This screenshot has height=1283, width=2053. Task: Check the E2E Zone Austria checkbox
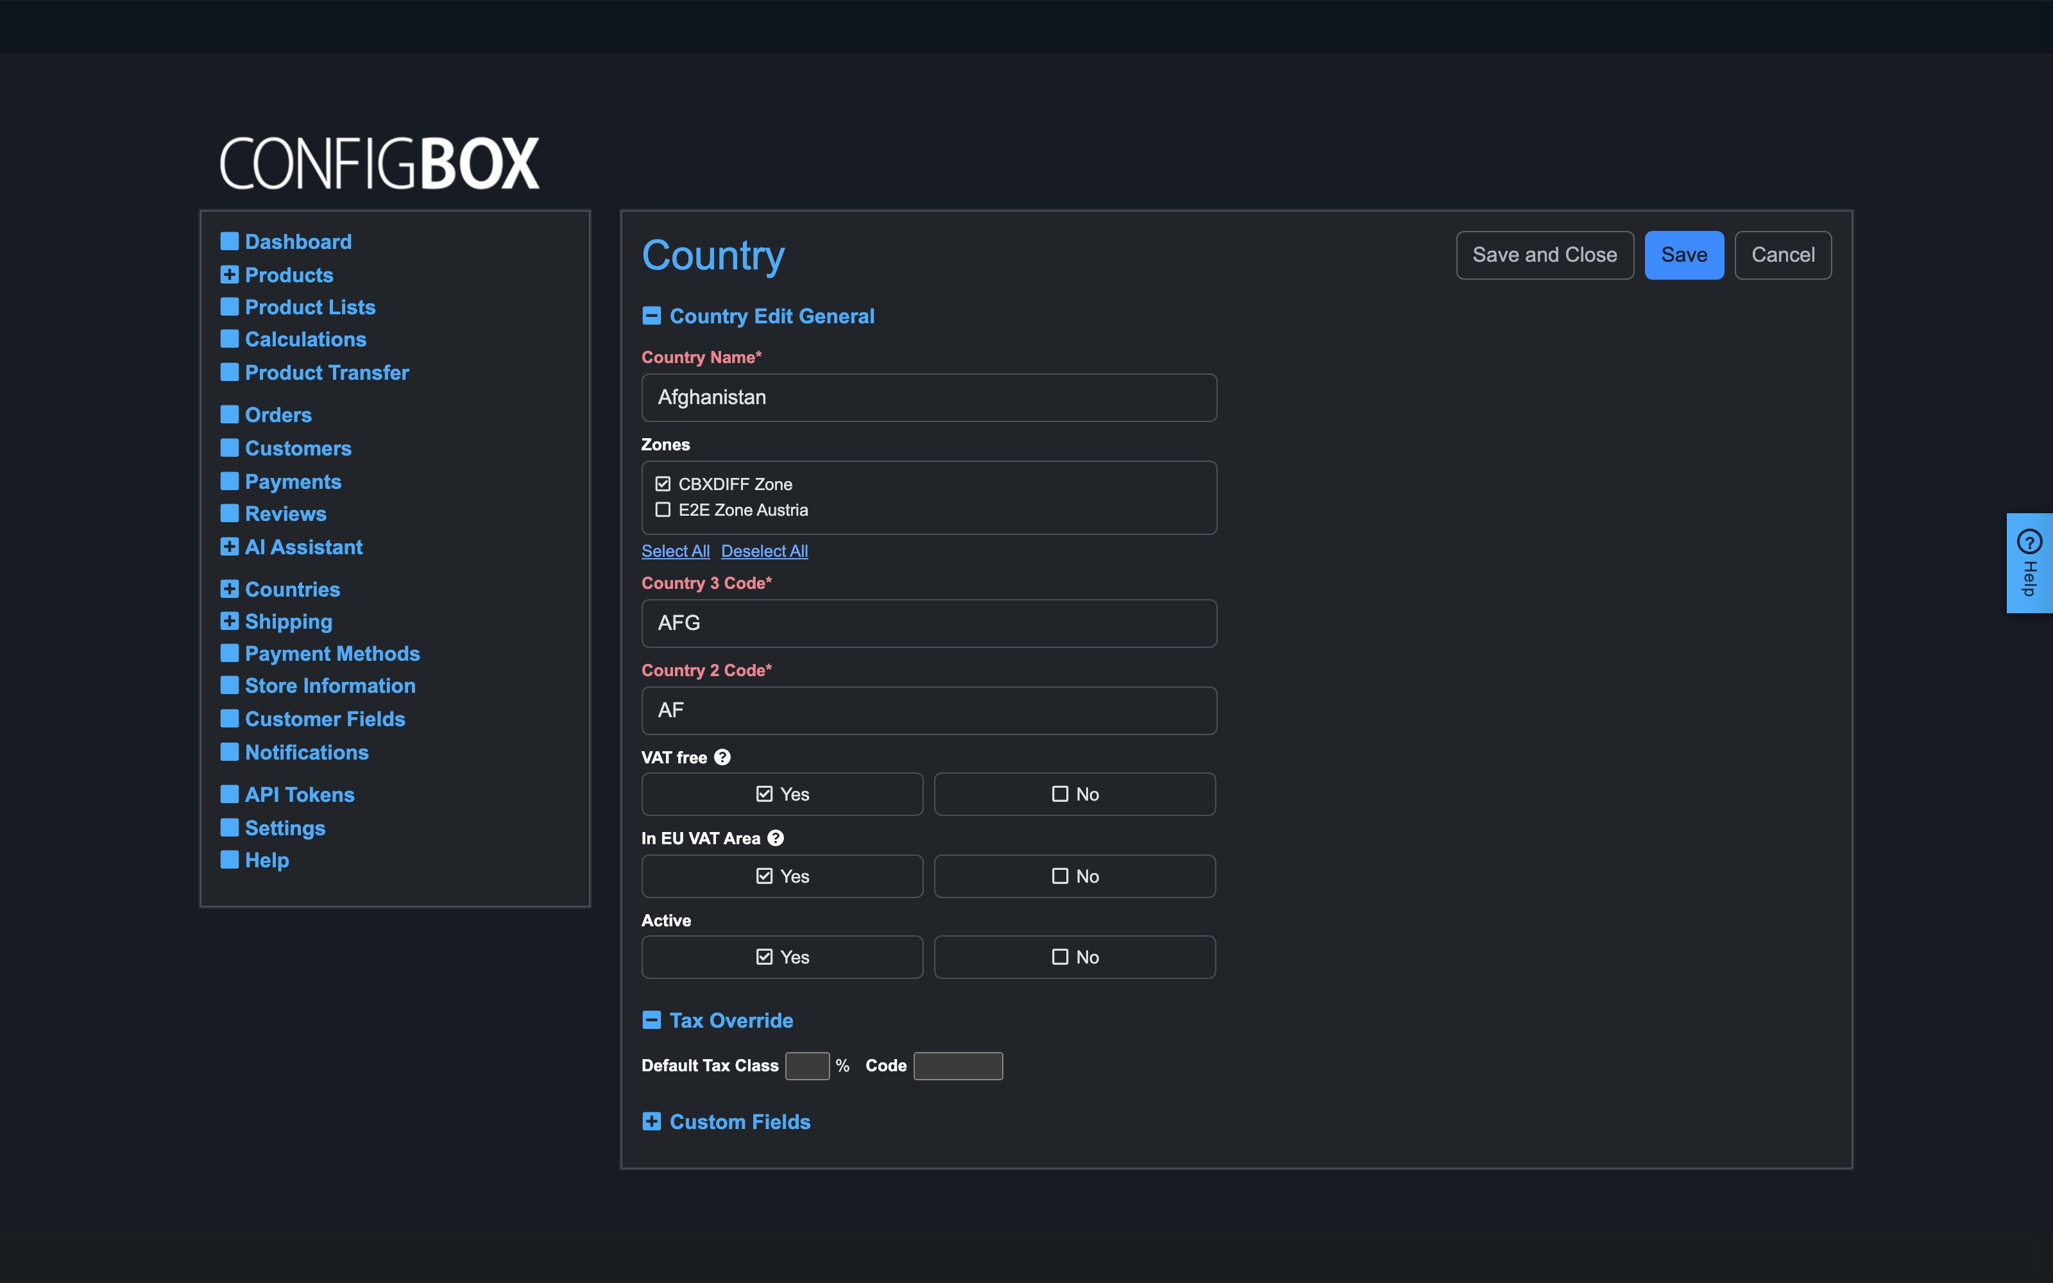663,510
